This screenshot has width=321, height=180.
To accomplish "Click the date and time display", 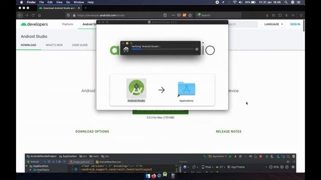I will pos(270,2).
